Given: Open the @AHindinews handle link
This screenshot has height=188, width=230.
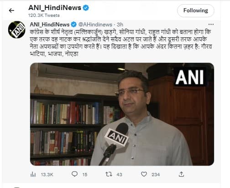Looking at the screenshot, I should click(x=95, y=25).
